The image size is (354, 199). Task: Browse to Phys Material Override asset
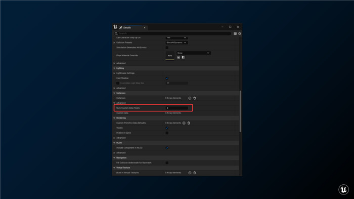[x=183, y=57]
